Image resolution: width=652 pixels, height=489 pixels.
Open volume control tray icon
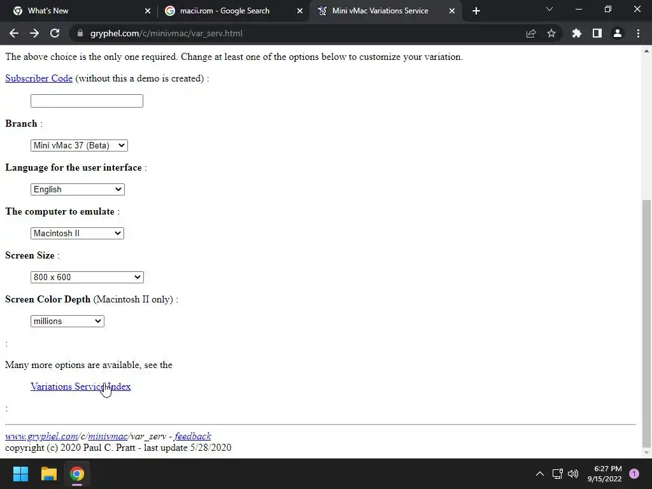click(x=573, y=474)
